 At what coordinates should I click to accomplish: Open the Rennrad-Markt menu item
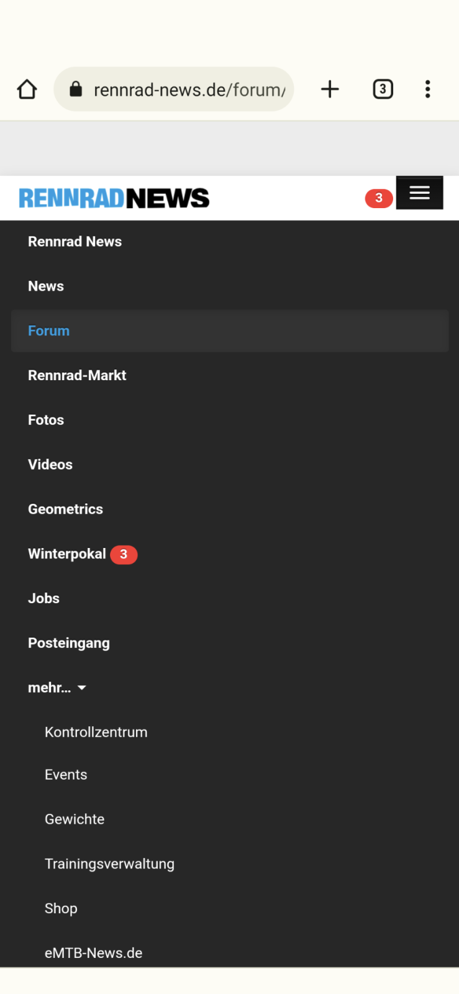click(x=77, y=375)
